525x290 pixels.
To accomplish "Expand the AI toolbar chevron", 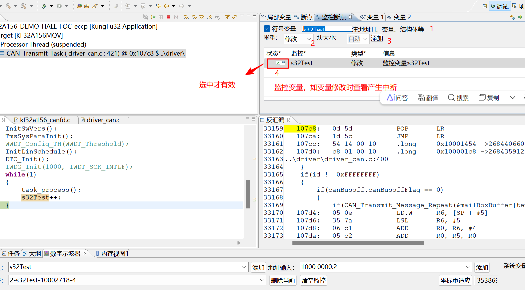I will pyautogui.click(x=513, y=98).
